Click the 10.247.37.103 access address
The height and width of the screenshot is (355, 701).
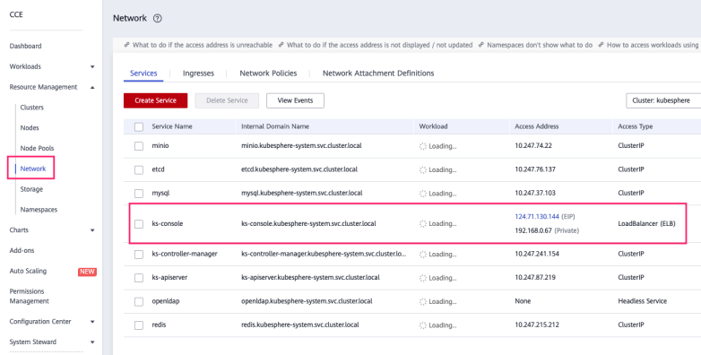[x=535, y=193]
